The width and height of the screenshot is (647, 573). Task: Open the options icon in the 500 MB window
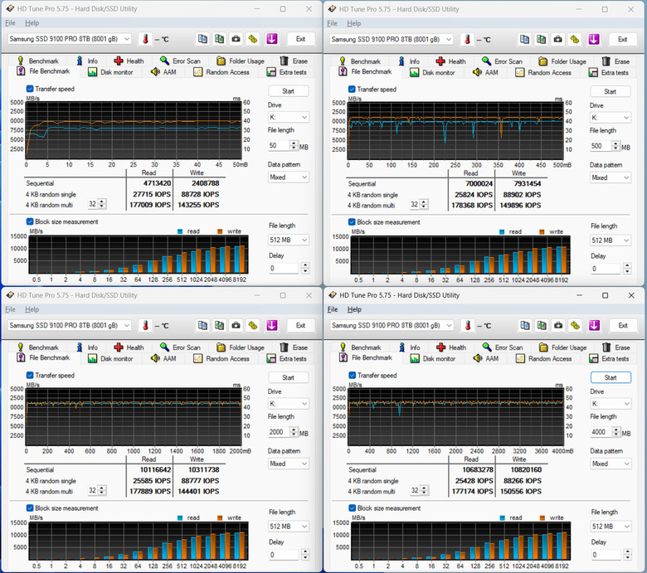tap(575, 39)
